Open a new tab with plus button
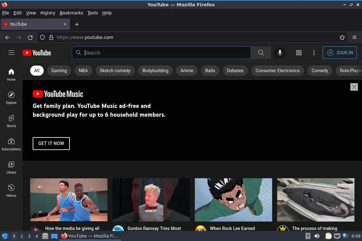Image resolution: width=362 pixels, height=241 pixels. click(77, 24)
